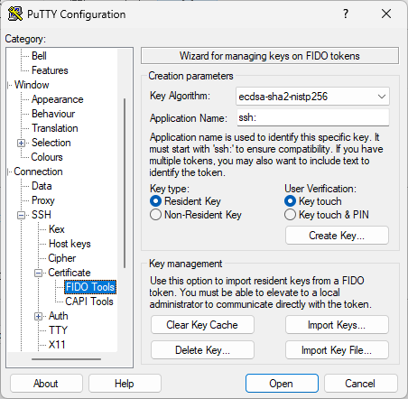Focus the Application Name text field
This screenshot has height=399, width=408.
[313, 117]
